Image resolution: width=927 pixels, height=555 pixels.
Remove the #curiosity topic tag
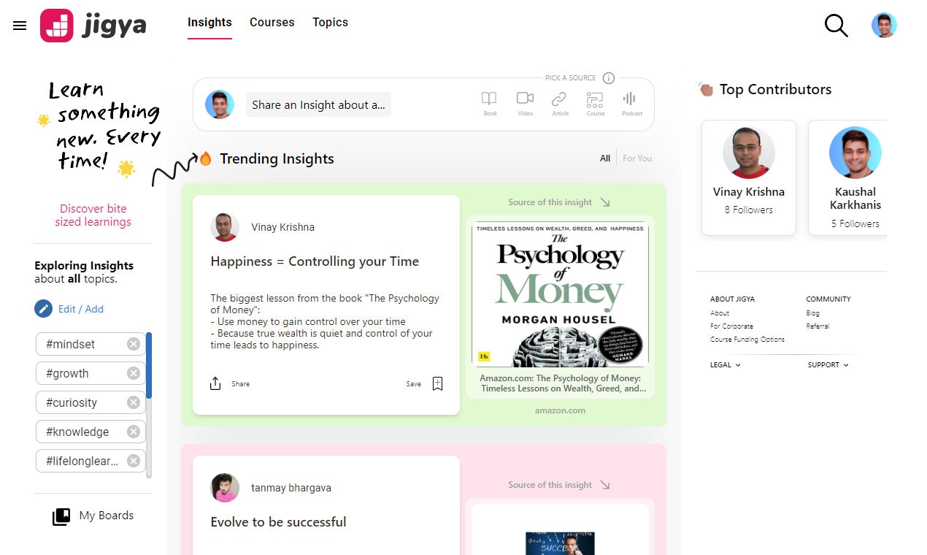(134, 402)
